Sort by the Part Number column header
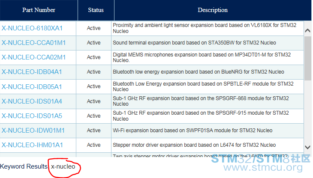 point(39,10)
